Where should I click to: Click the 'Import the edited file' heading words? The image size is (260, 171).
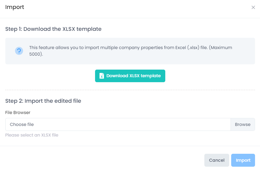click(x=53, y=101)
